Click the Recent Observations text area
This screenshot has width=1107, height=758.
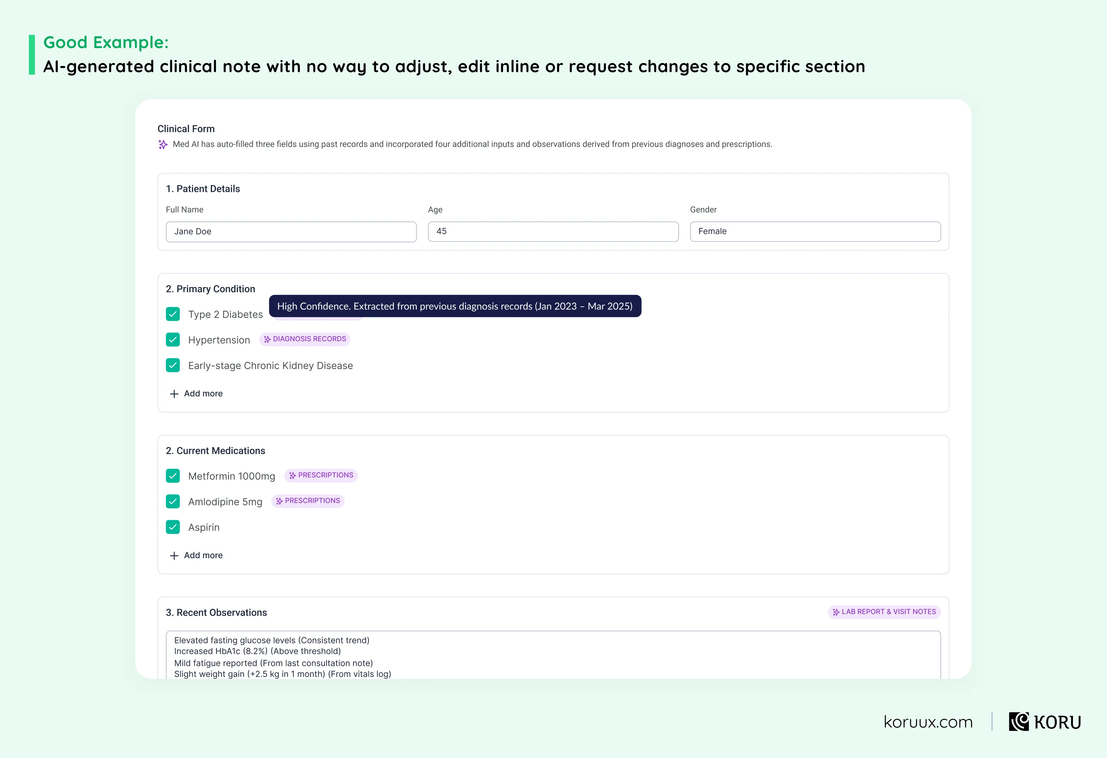[x=553, y=655]
